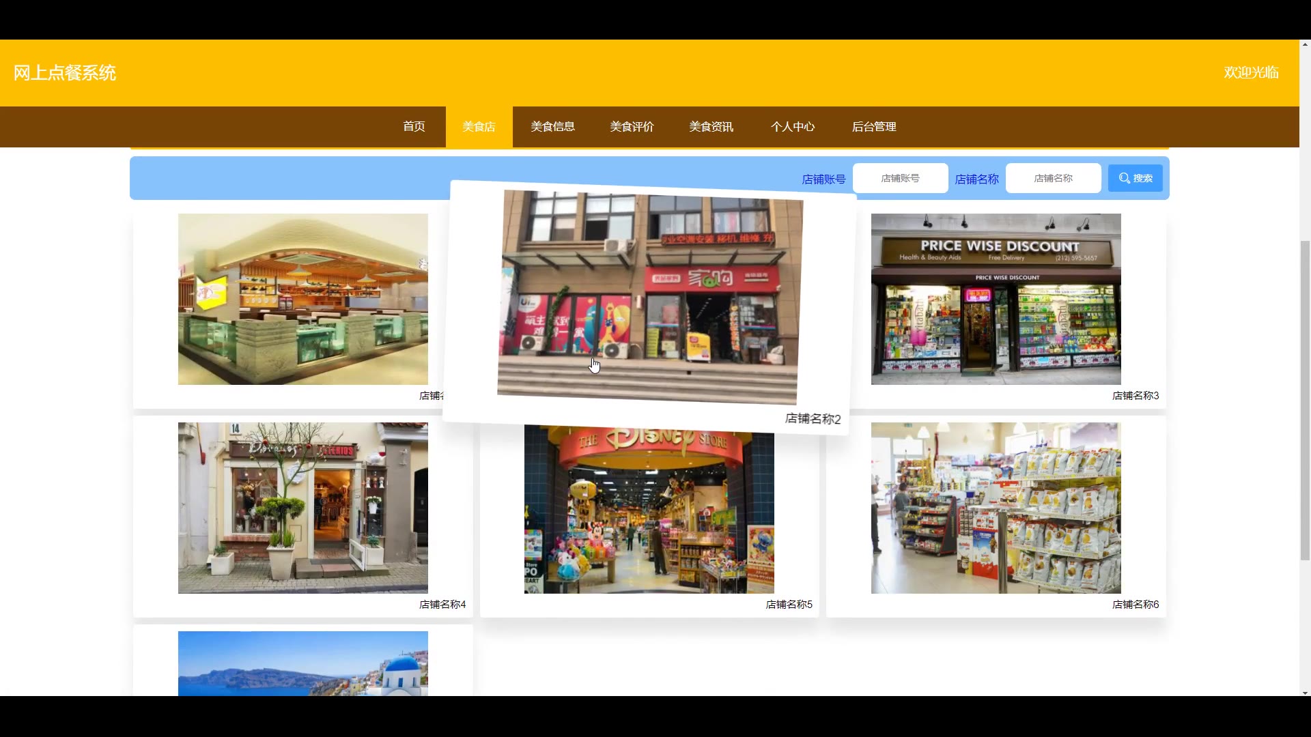Click the 店铺账号 input field
The height and width of the screenshot is (737, 1311).
click(900, 178)
